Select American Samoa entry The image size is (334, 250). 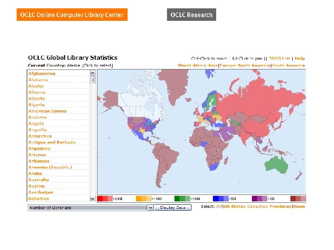click(47, 111)
